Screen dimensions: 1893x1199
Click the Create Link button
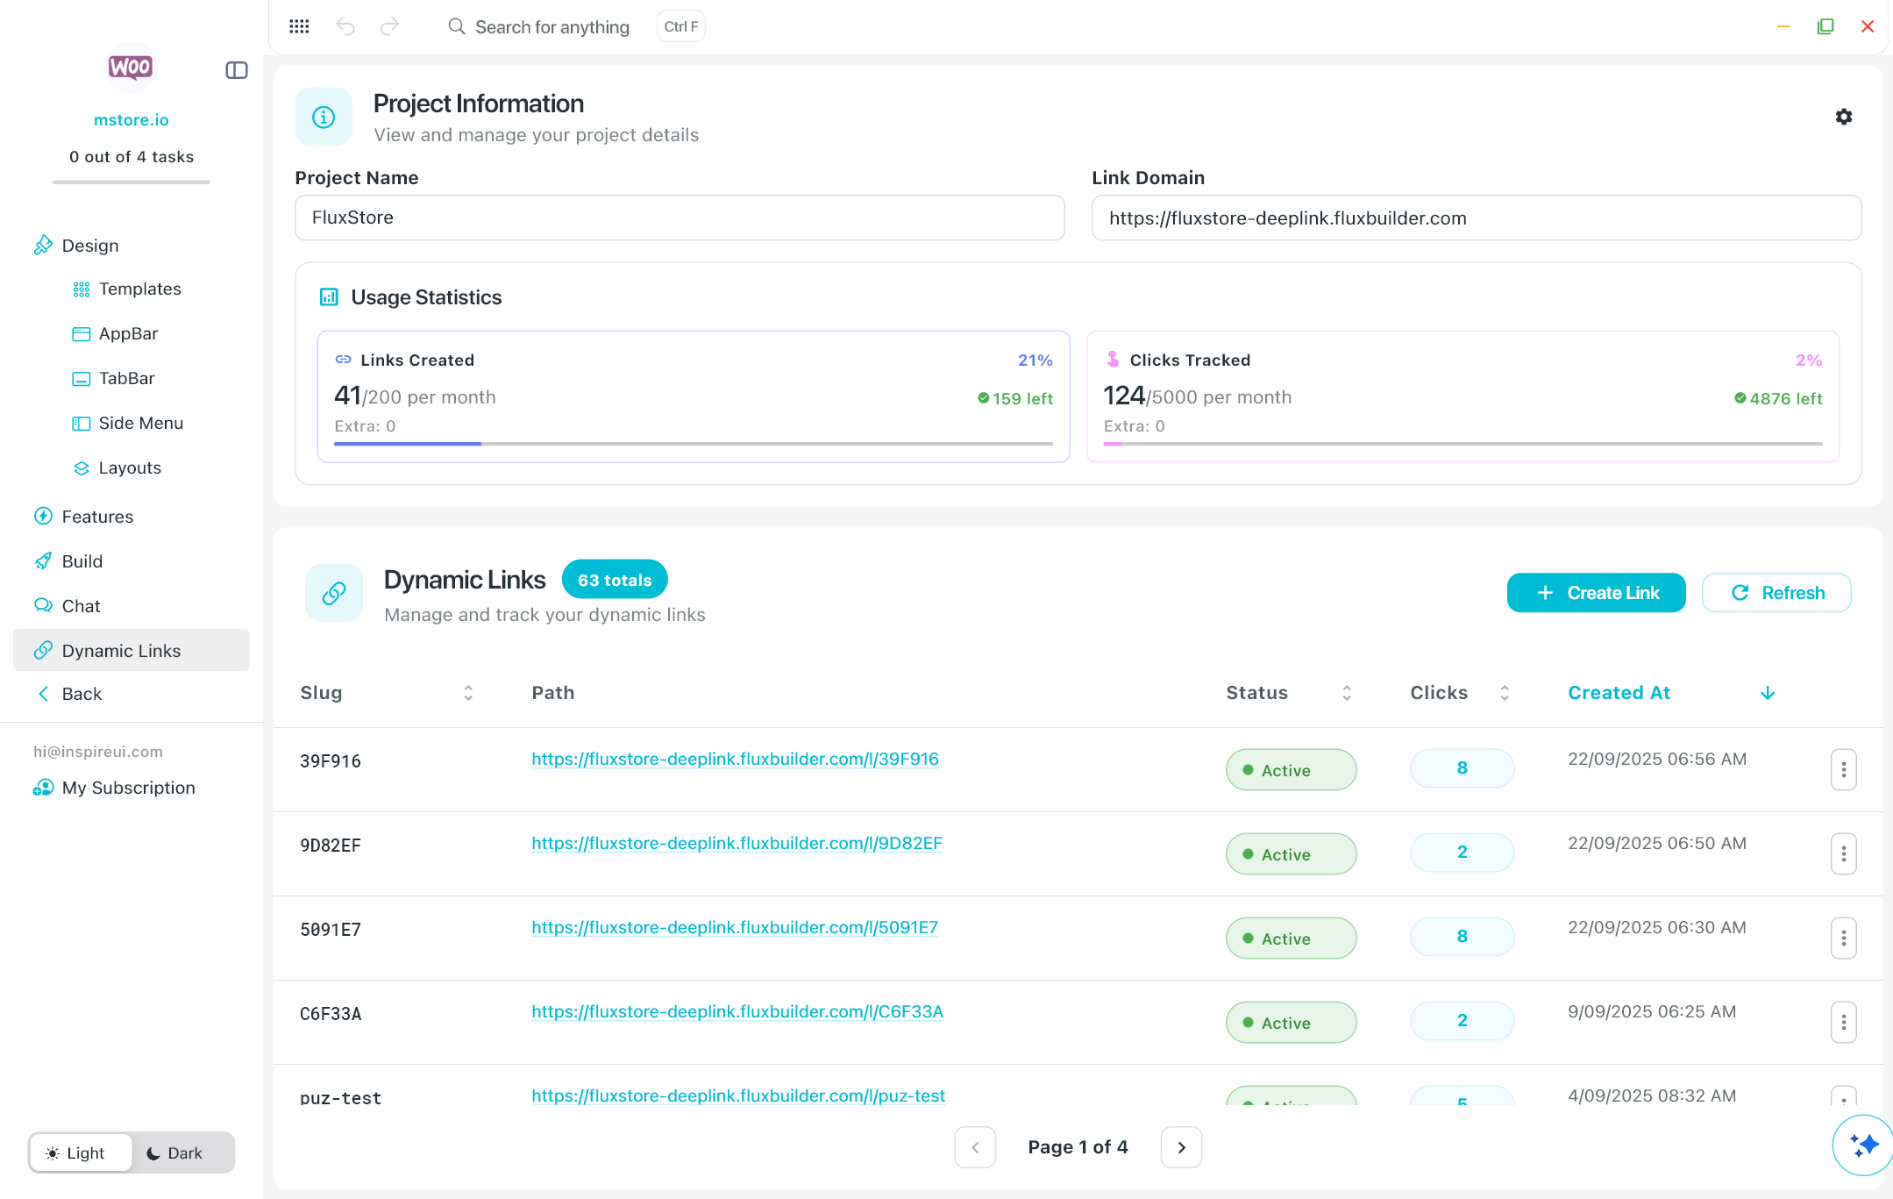pyautogui.click(x=1596, y=593)
